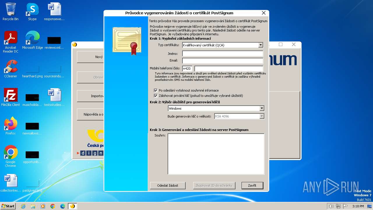Launch Firefox from the desktop shortcut
Viewport: 373px width, 210px height.
[x=10, y=126]
